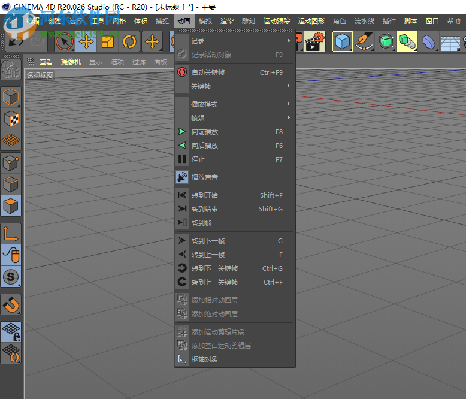466x399 pixels.
Task: Open the 窗口 menu
Action: 432,21
